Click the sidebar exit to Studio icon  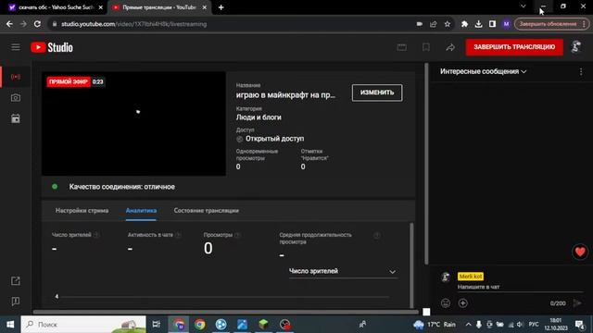click(x=16, y=280)
